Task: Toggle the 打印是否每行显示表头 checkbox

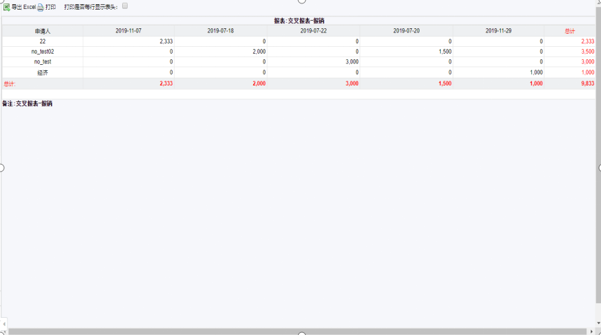Action: pos(125,6)
